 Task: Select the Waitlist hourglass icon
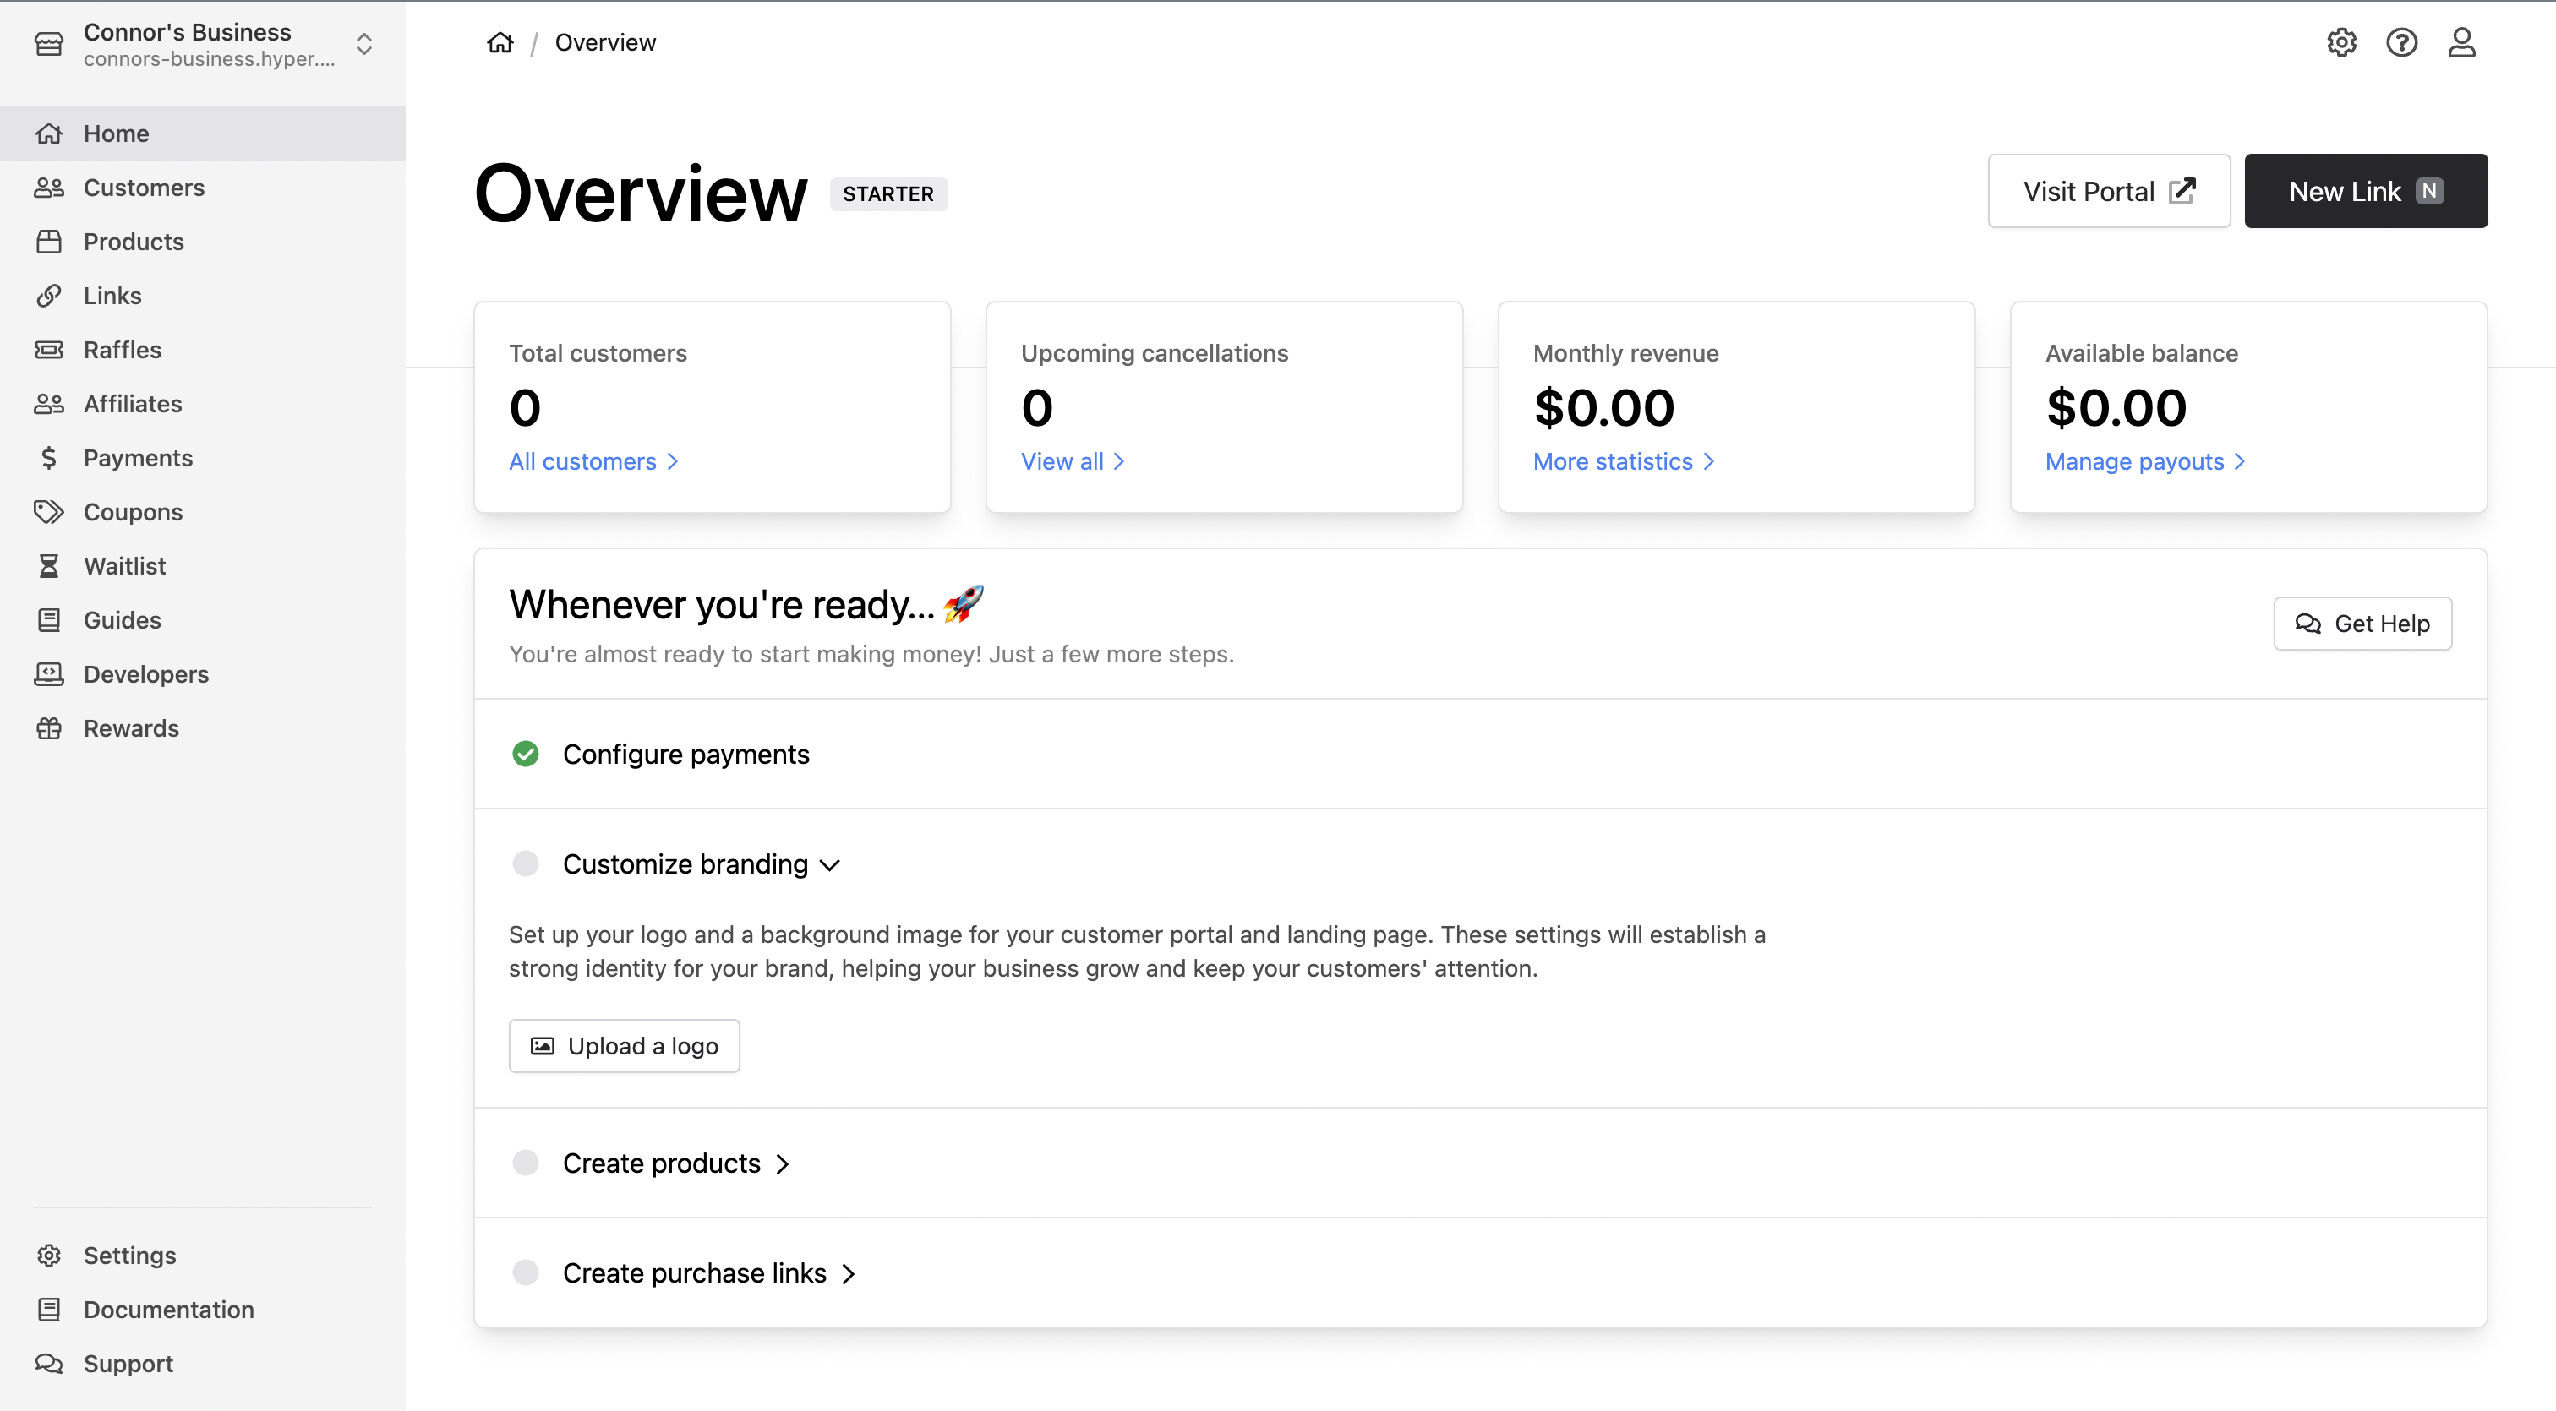coord(49,566)
